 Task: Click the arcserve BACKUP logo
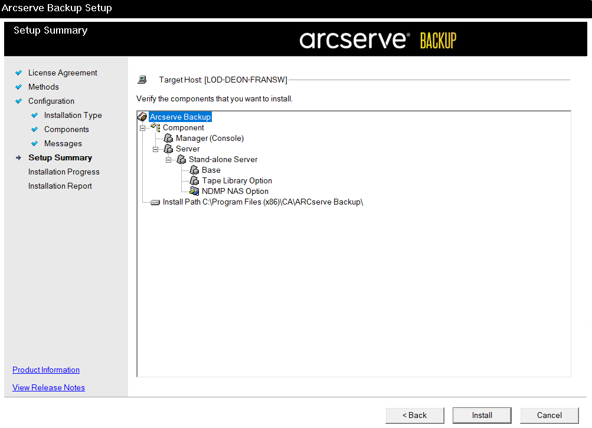(378, 39)
